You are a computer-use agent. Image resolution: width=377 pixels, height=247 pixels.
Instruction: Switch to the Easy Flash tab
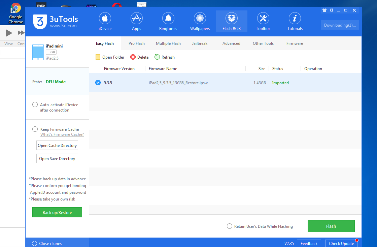pos(105,43)
